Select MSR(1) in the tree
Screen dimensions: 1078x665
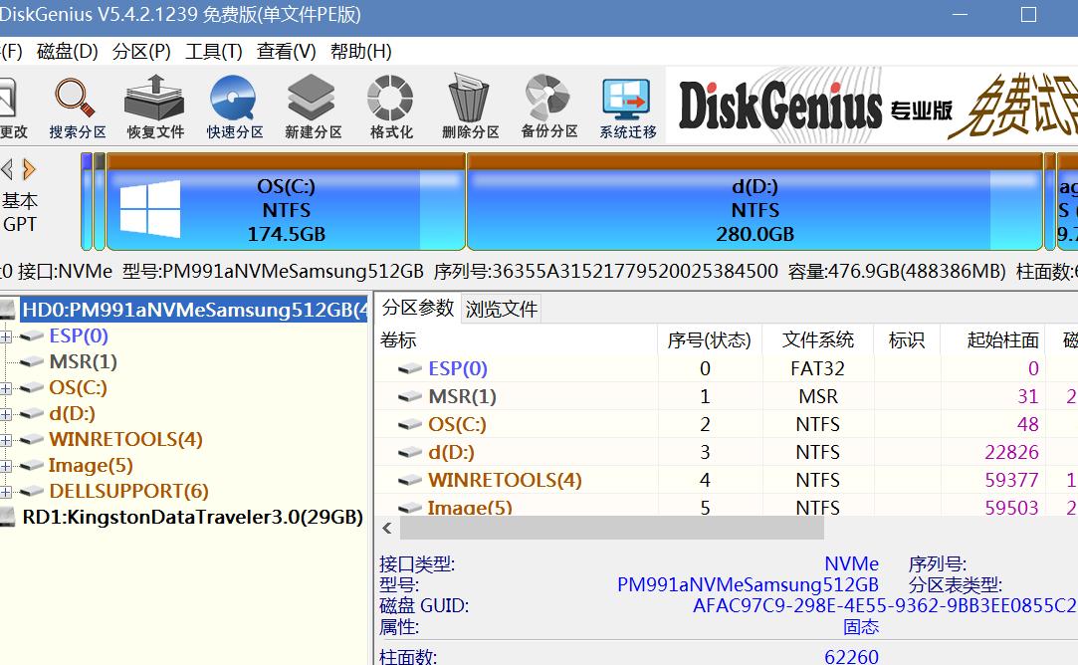point(84,361)
